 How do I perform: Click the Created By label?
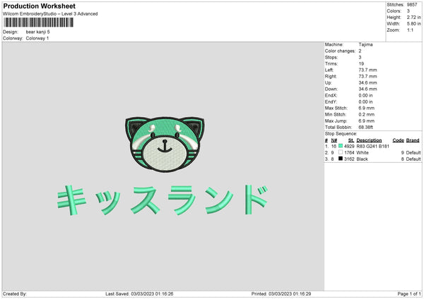point(15,294)
